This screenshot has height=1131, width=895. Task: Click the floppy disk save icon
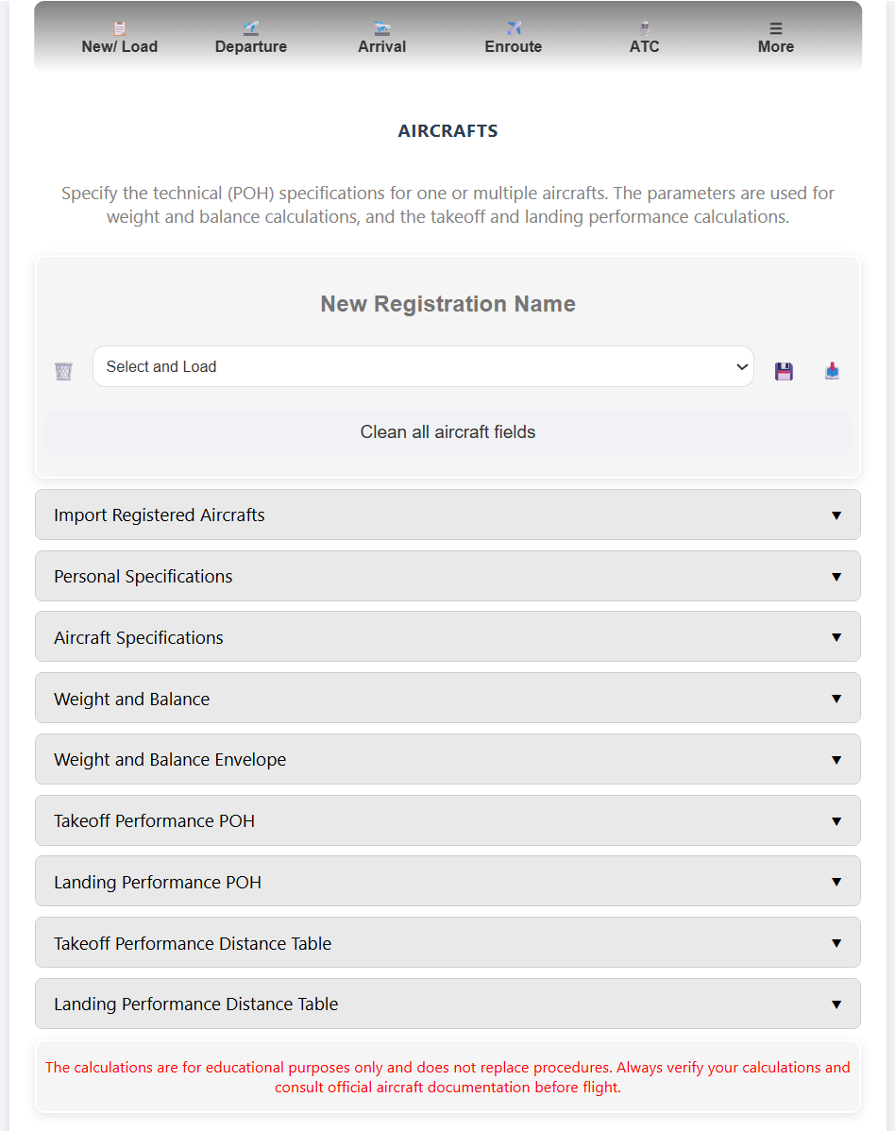784,371
